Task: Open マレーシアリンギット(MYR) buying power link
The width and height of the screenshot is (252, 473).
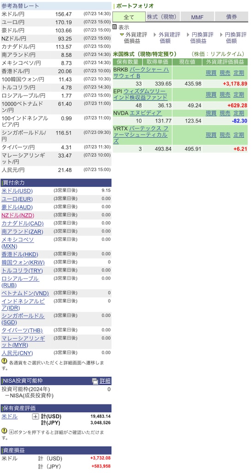Action: coord(24,341)
